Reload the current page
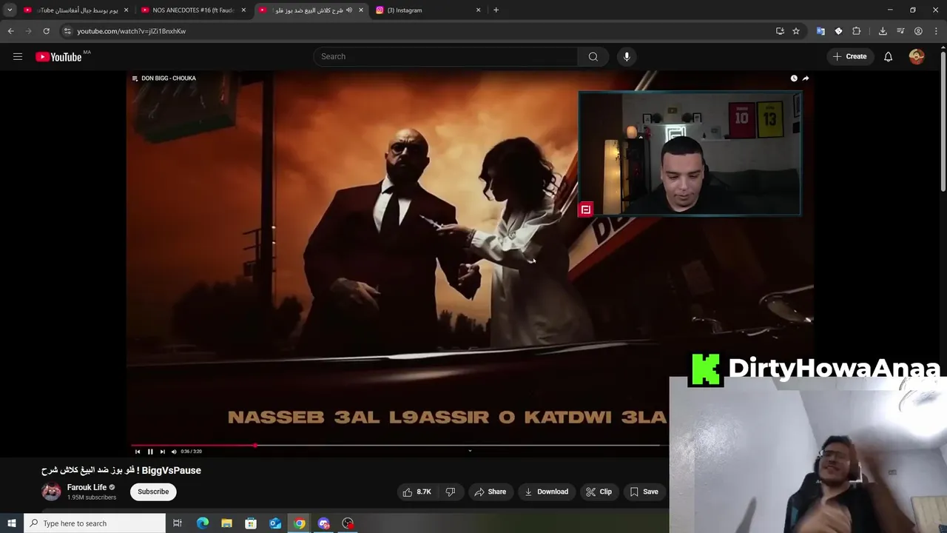The width and height of the screenshot is (947, 533). click(x=46, y=31)
